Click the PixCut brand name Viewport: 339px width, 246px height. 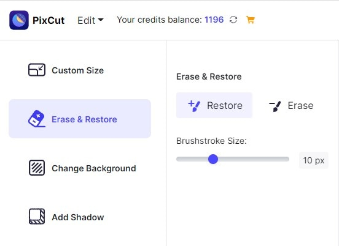[x=49, y=20]
